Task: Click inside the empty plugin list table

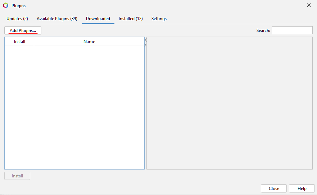Action: coord(74,108)
